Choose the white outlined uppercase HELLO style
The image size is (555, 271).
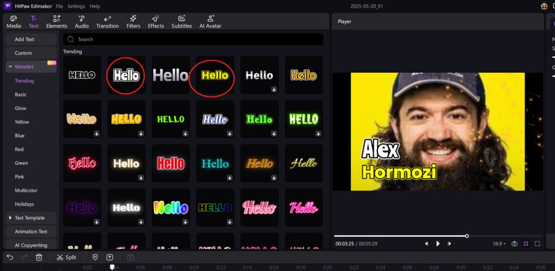pos(82,75)
